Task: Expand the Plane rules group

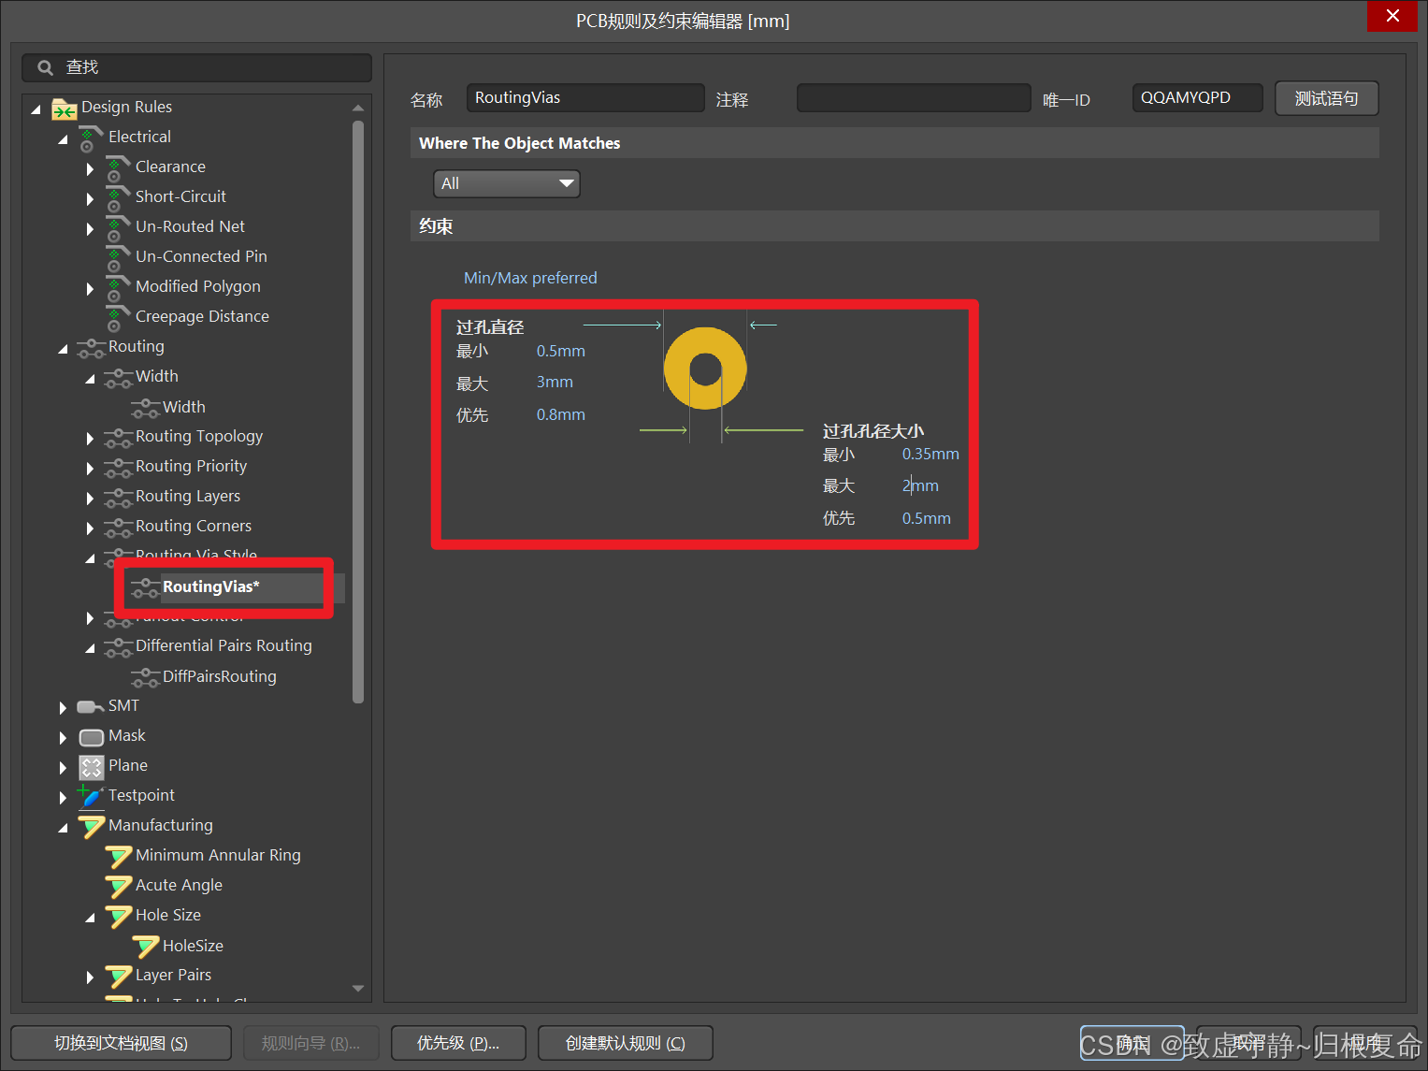Action: point(63,768)
